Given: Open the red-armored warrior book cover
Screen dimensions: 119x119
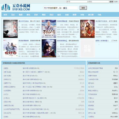Looking at the screenshot, I should click(87, 29).
